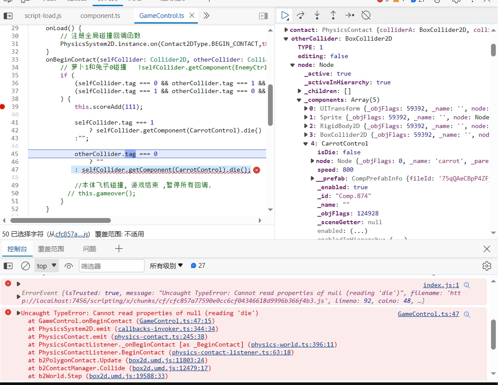This screenshot has height=385, width=498.
Task: Collapse component 4 CarrotControl
Action: click(x=306, y=144)
